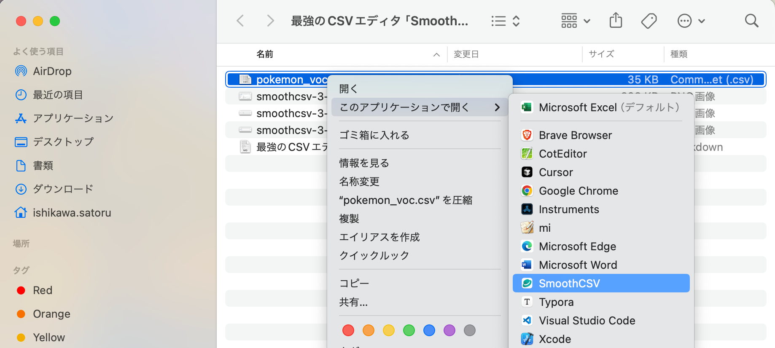This screenshot has width=775, height=348.
Task: Open with Microsoft Word
Action: click(601, 265)
